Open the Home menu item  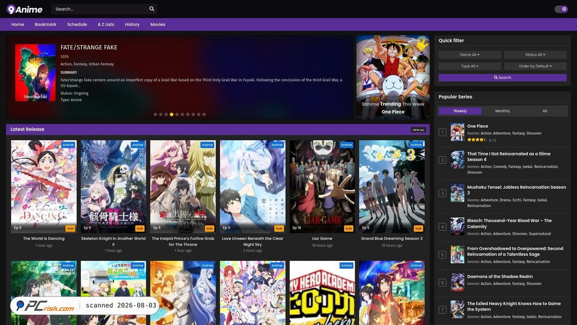click(x=18, y=24)
